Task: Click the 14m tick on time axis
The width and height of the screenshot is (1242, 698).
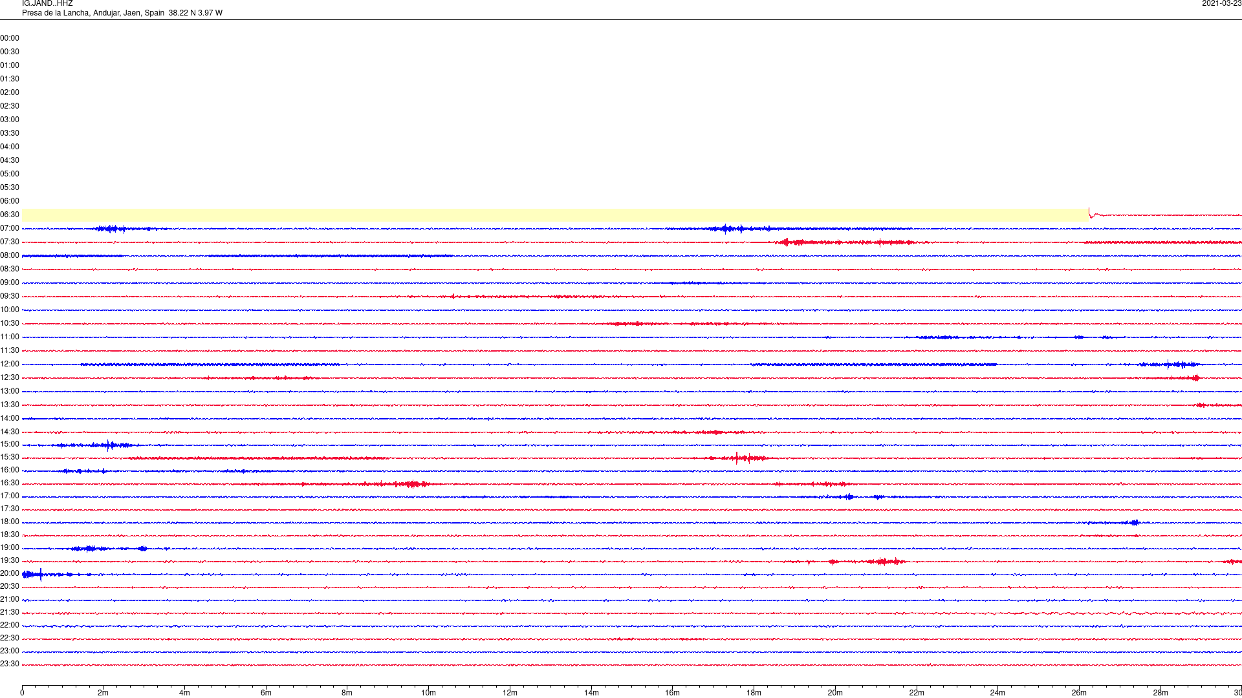Action: click(x=591, y=693)
